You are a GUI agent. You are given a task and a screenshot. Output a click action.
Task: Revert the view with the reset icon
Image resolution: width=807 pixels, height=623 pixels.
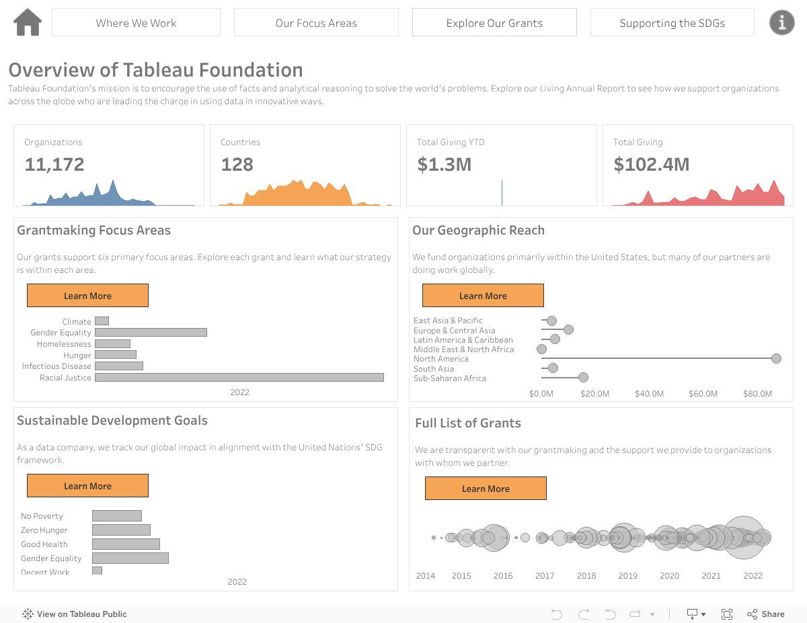click(610, 614)
